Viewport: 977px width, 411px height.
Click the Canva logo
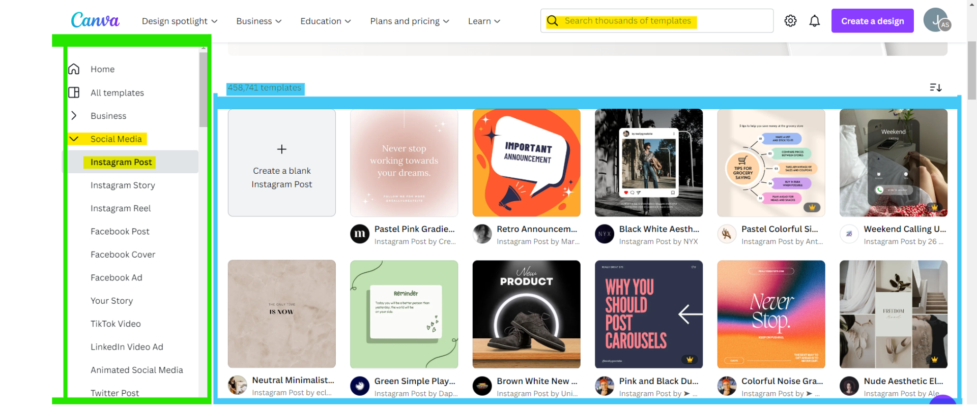[95, 20]
